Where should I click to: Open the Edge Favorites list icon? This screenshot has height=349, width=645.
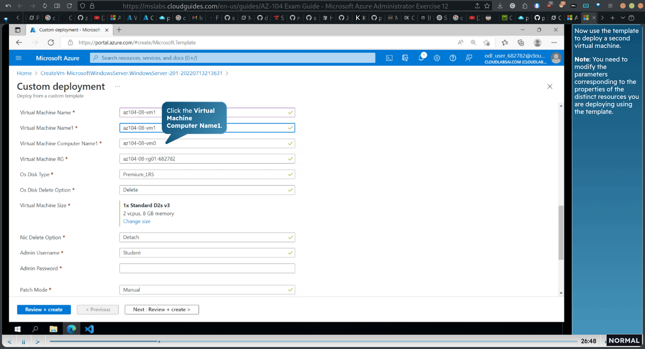click(505, 42)
